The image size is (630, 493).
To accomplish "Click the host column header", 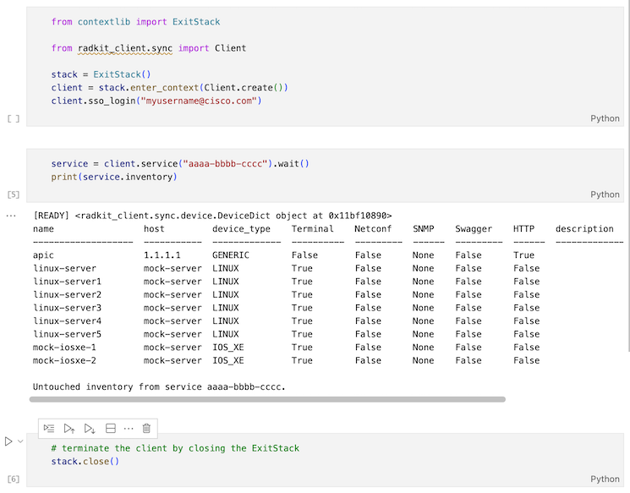I will pyautogui.click(x=154, y=228).
